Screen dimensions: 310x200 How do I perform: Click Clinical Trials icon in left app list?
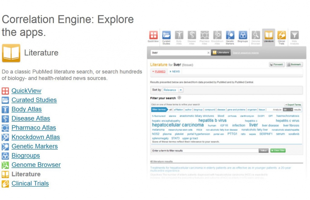click(x=5, y=184)
